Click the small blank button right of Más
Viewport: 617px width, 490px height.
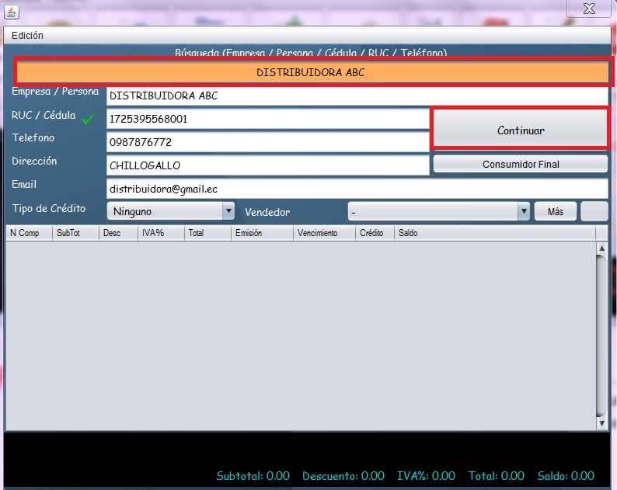pos(594,211)
